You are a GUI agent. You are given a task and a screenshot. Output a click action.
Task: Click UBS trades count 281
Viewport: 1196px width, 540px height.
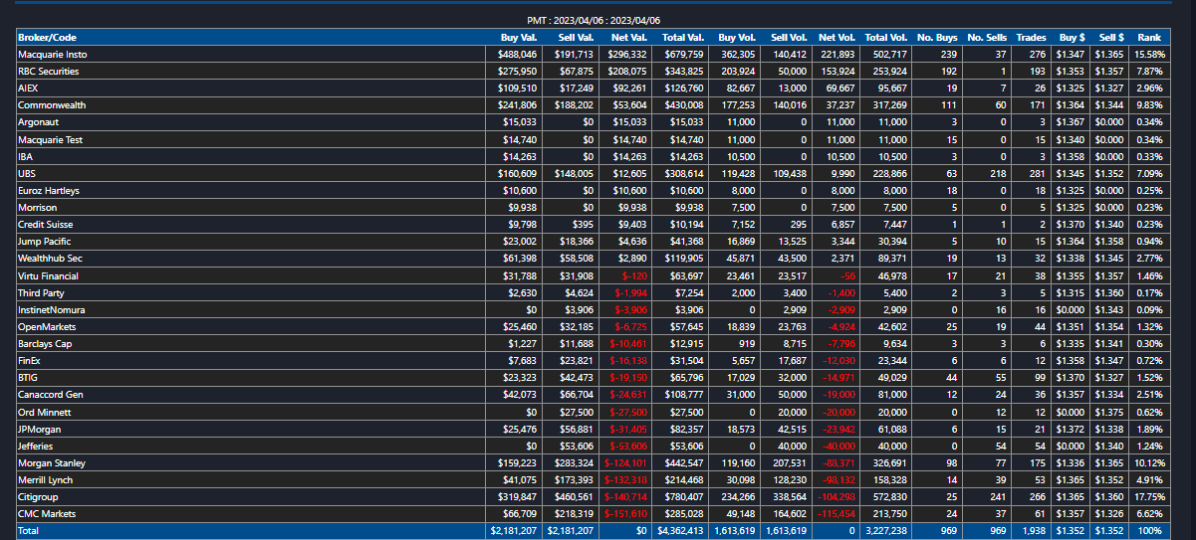[1039, 173]
